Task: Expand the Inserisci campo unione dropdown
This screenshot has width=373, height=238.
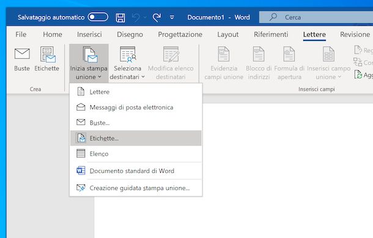Action: coord(329,63)
